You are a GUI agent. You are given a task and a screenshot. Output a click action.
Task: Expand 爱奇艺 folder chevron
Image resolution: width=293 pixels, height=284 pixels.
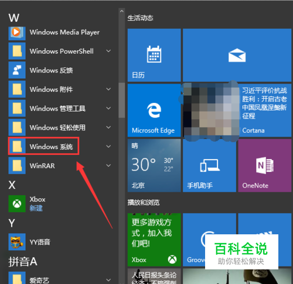pyautogui.click(x=108, y=280)
